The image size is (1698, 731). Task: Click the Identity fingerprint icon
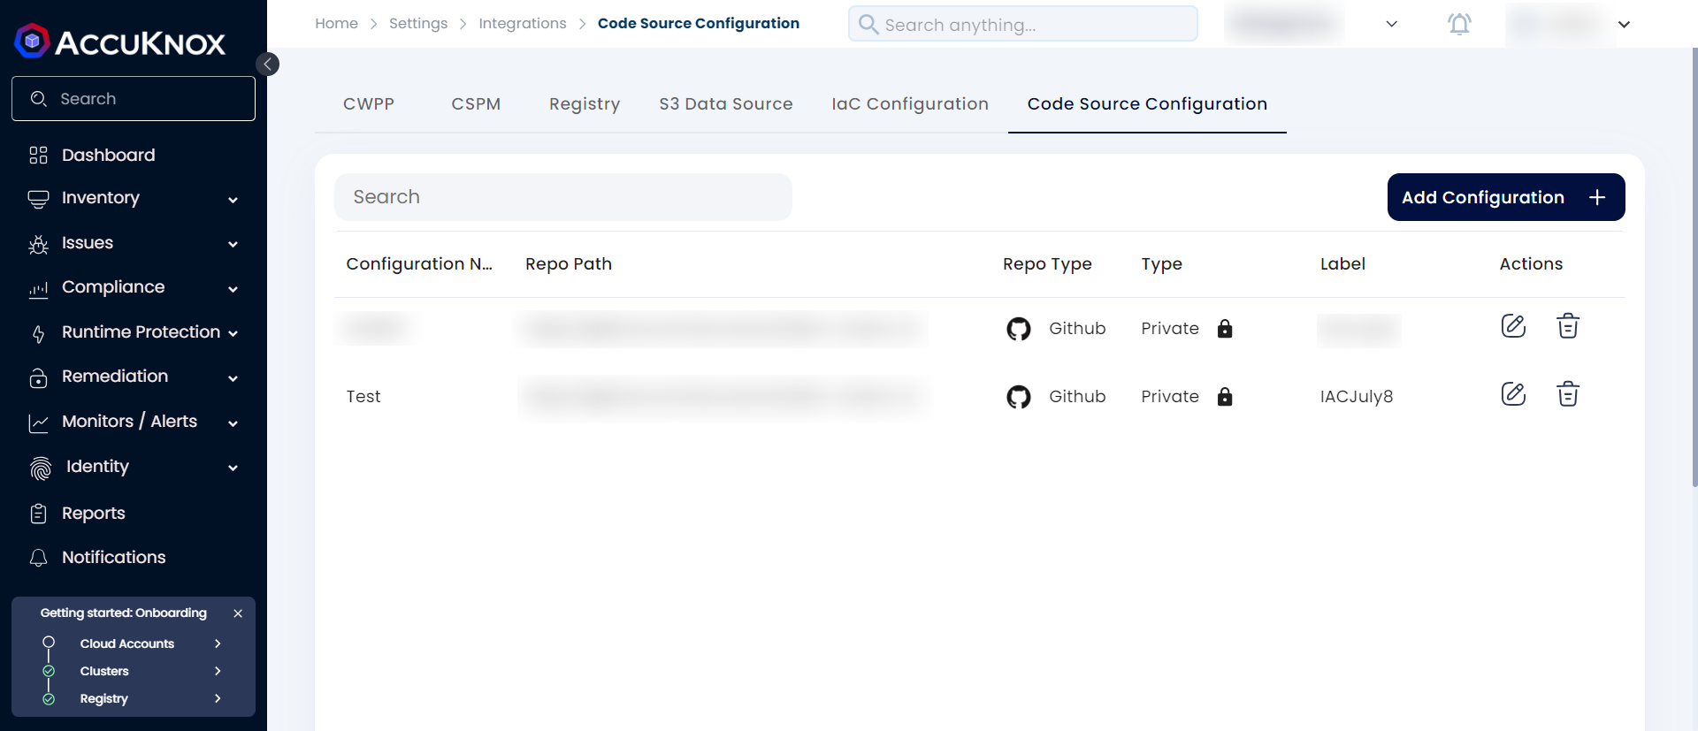[41, 468]
